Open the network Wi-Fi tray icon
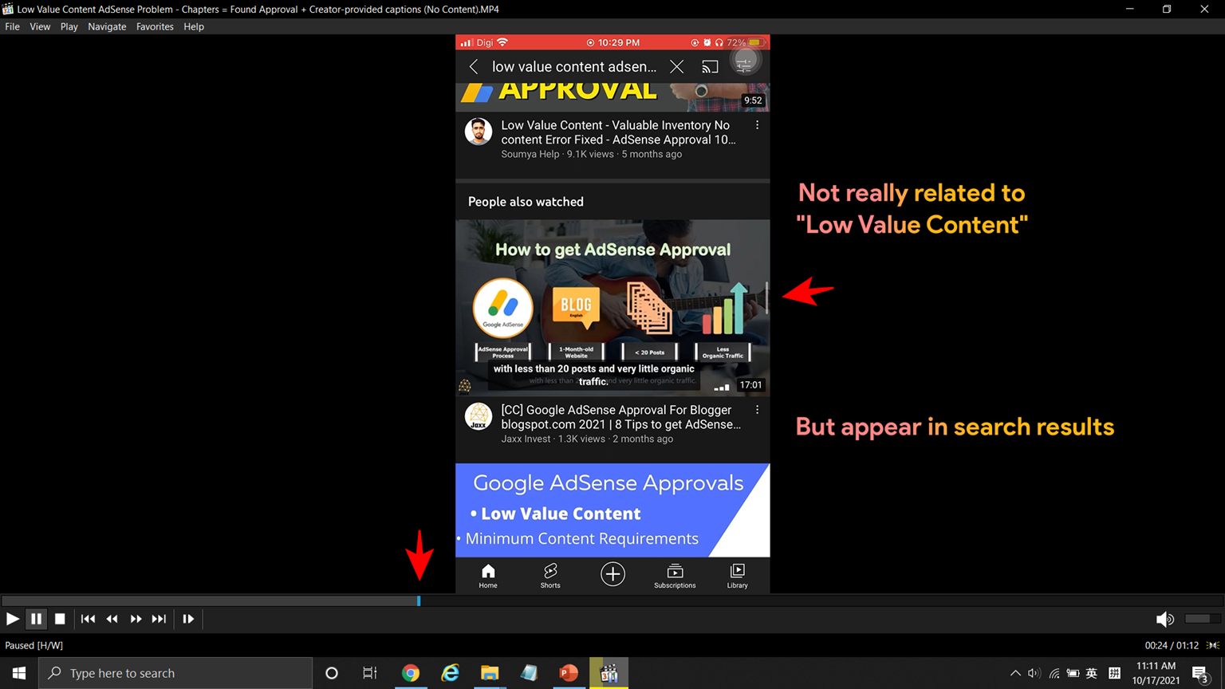1225x689 pixels. pyautogui.click(x=1054, y=673)
